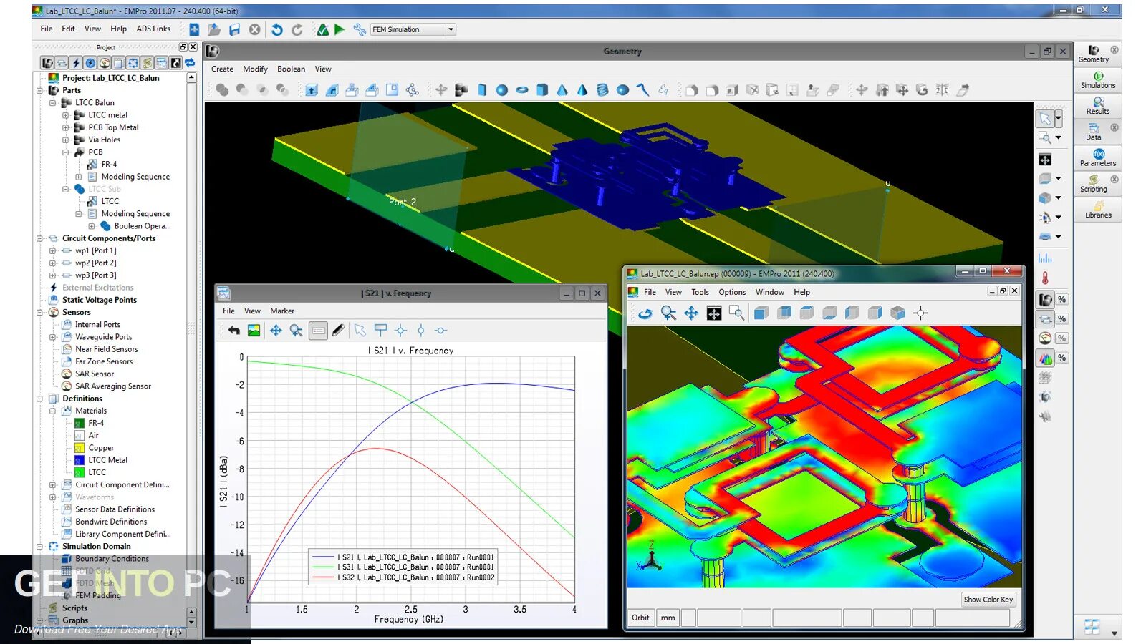Open the Libraries panel button
The height and width of the screenshot is (644, 1146).
[x=1098, y=210]
